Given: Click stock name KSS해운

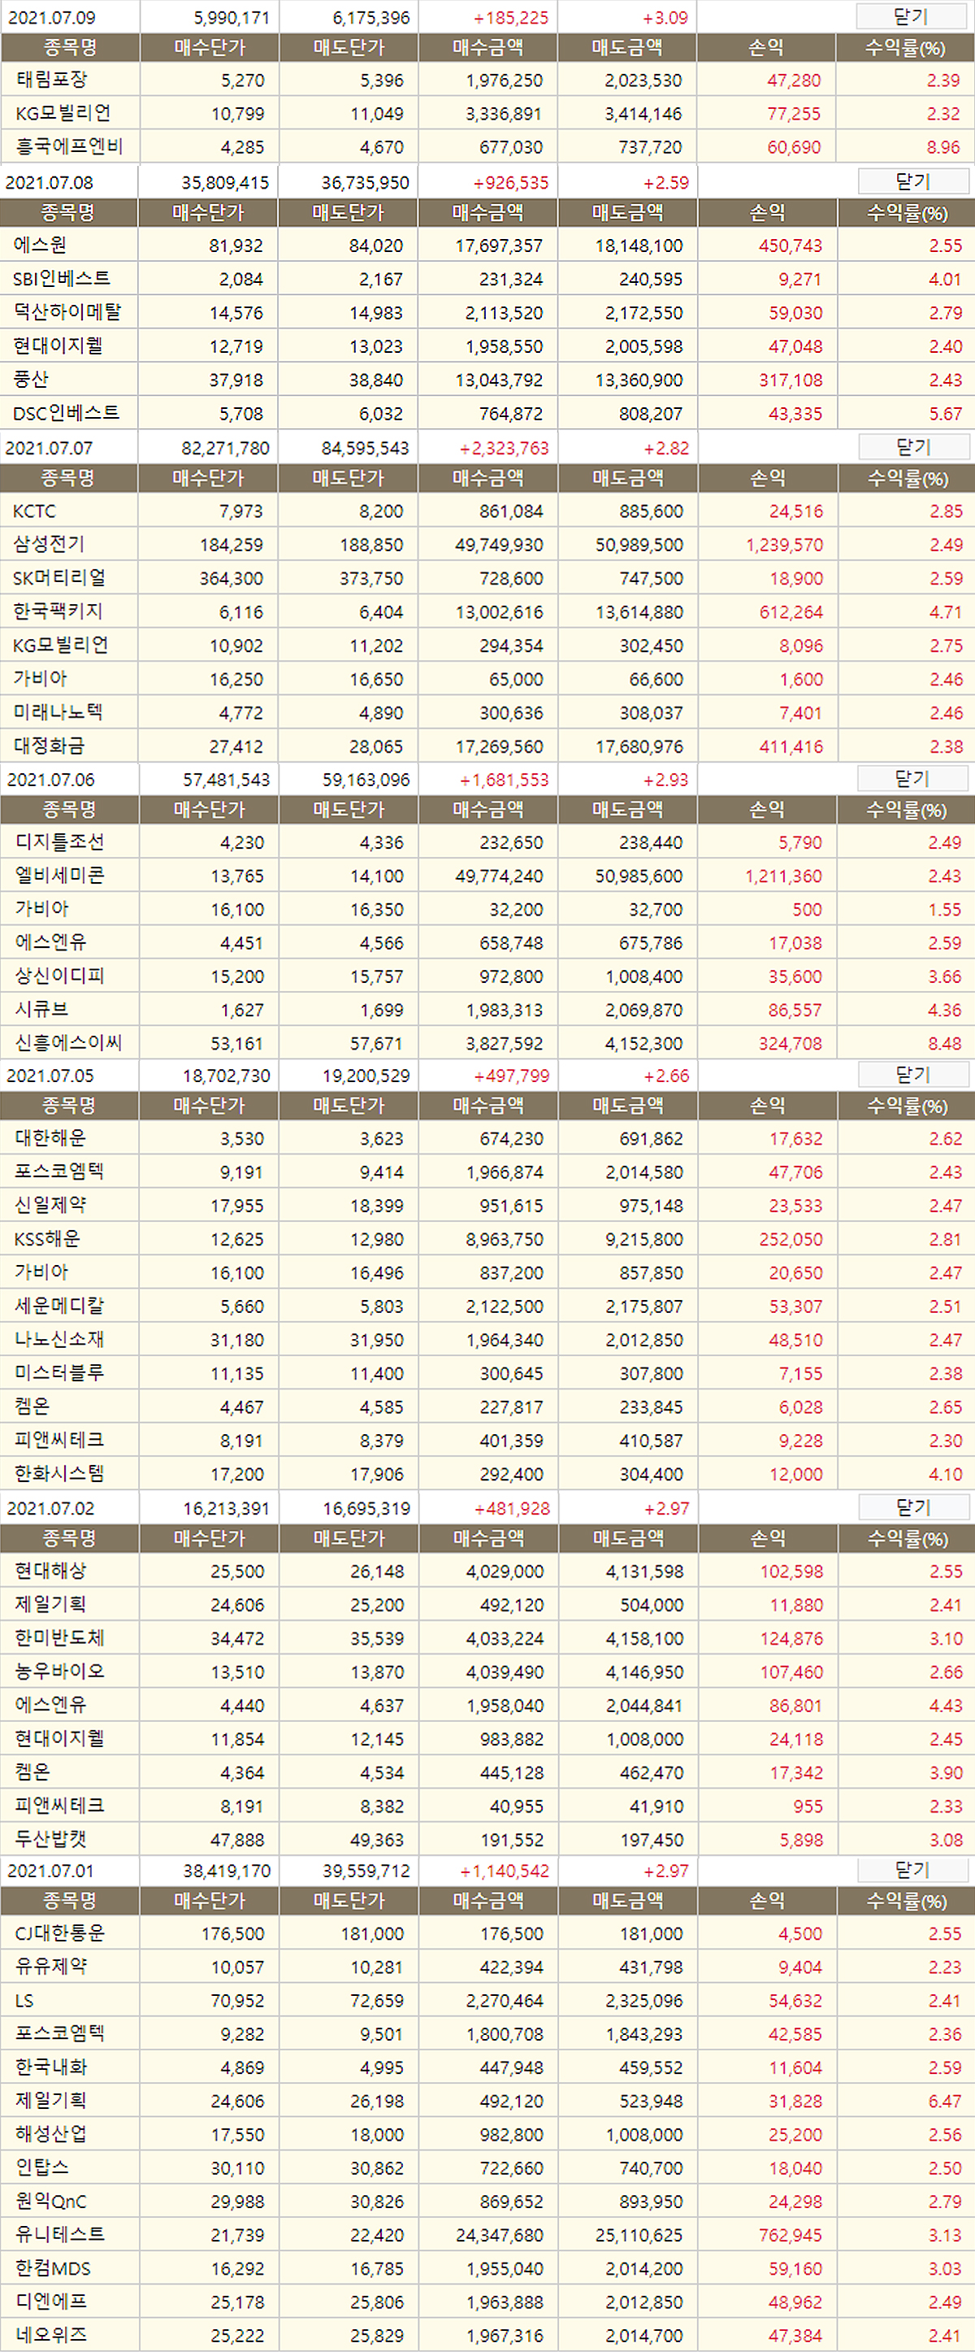Looking at the screenshot, I should click(x=47, y=1238).
